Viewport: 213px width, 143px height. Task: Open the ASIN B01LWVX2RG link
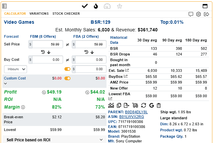point(132,117)
